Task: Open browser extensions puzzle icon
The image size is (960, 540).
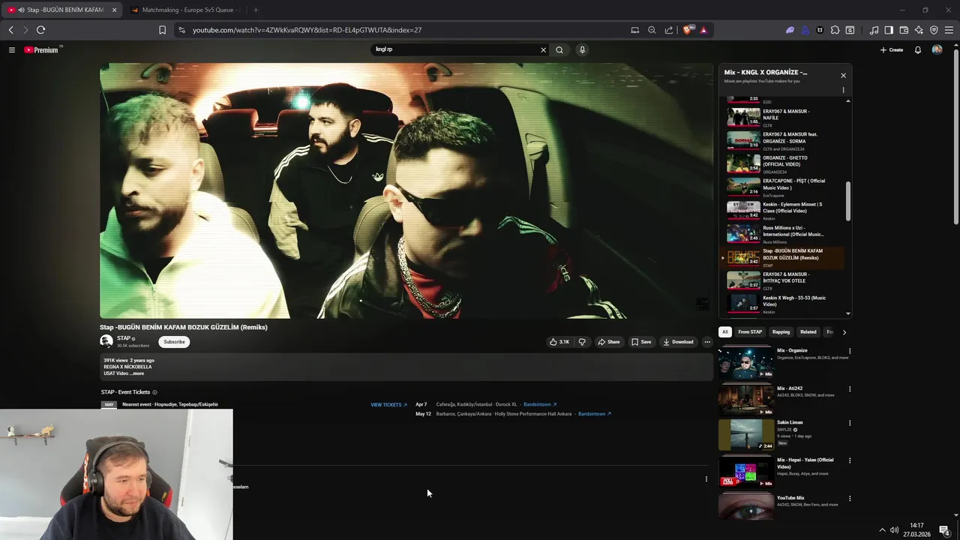Action: pyautogui.click(x=835, y=30)
